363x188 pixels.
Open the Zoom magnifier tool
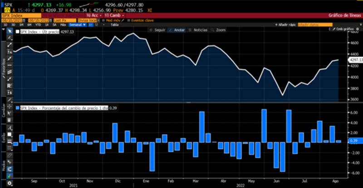coord(218,30)
